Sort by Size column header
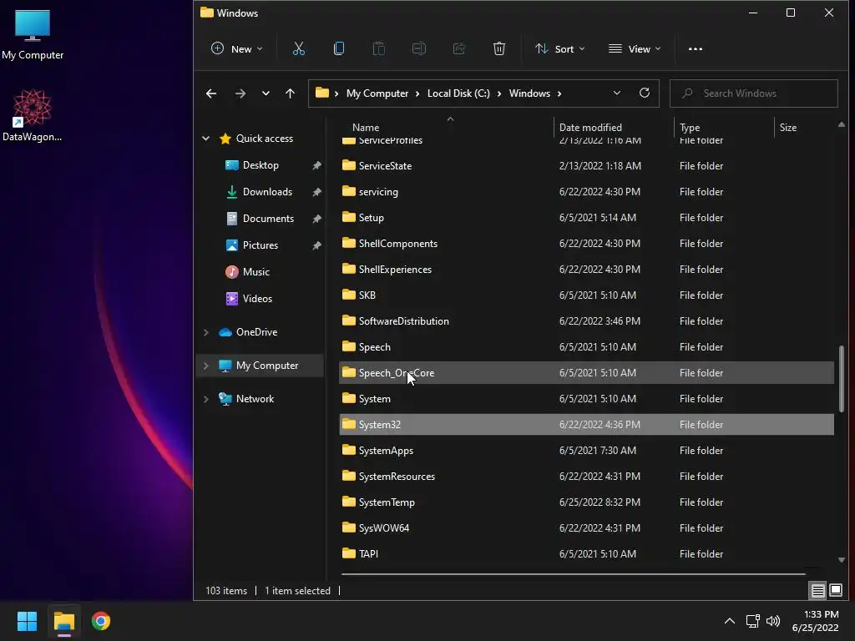Image resolution: width=855 pixels, height=641 pixels. pos(788,128)
